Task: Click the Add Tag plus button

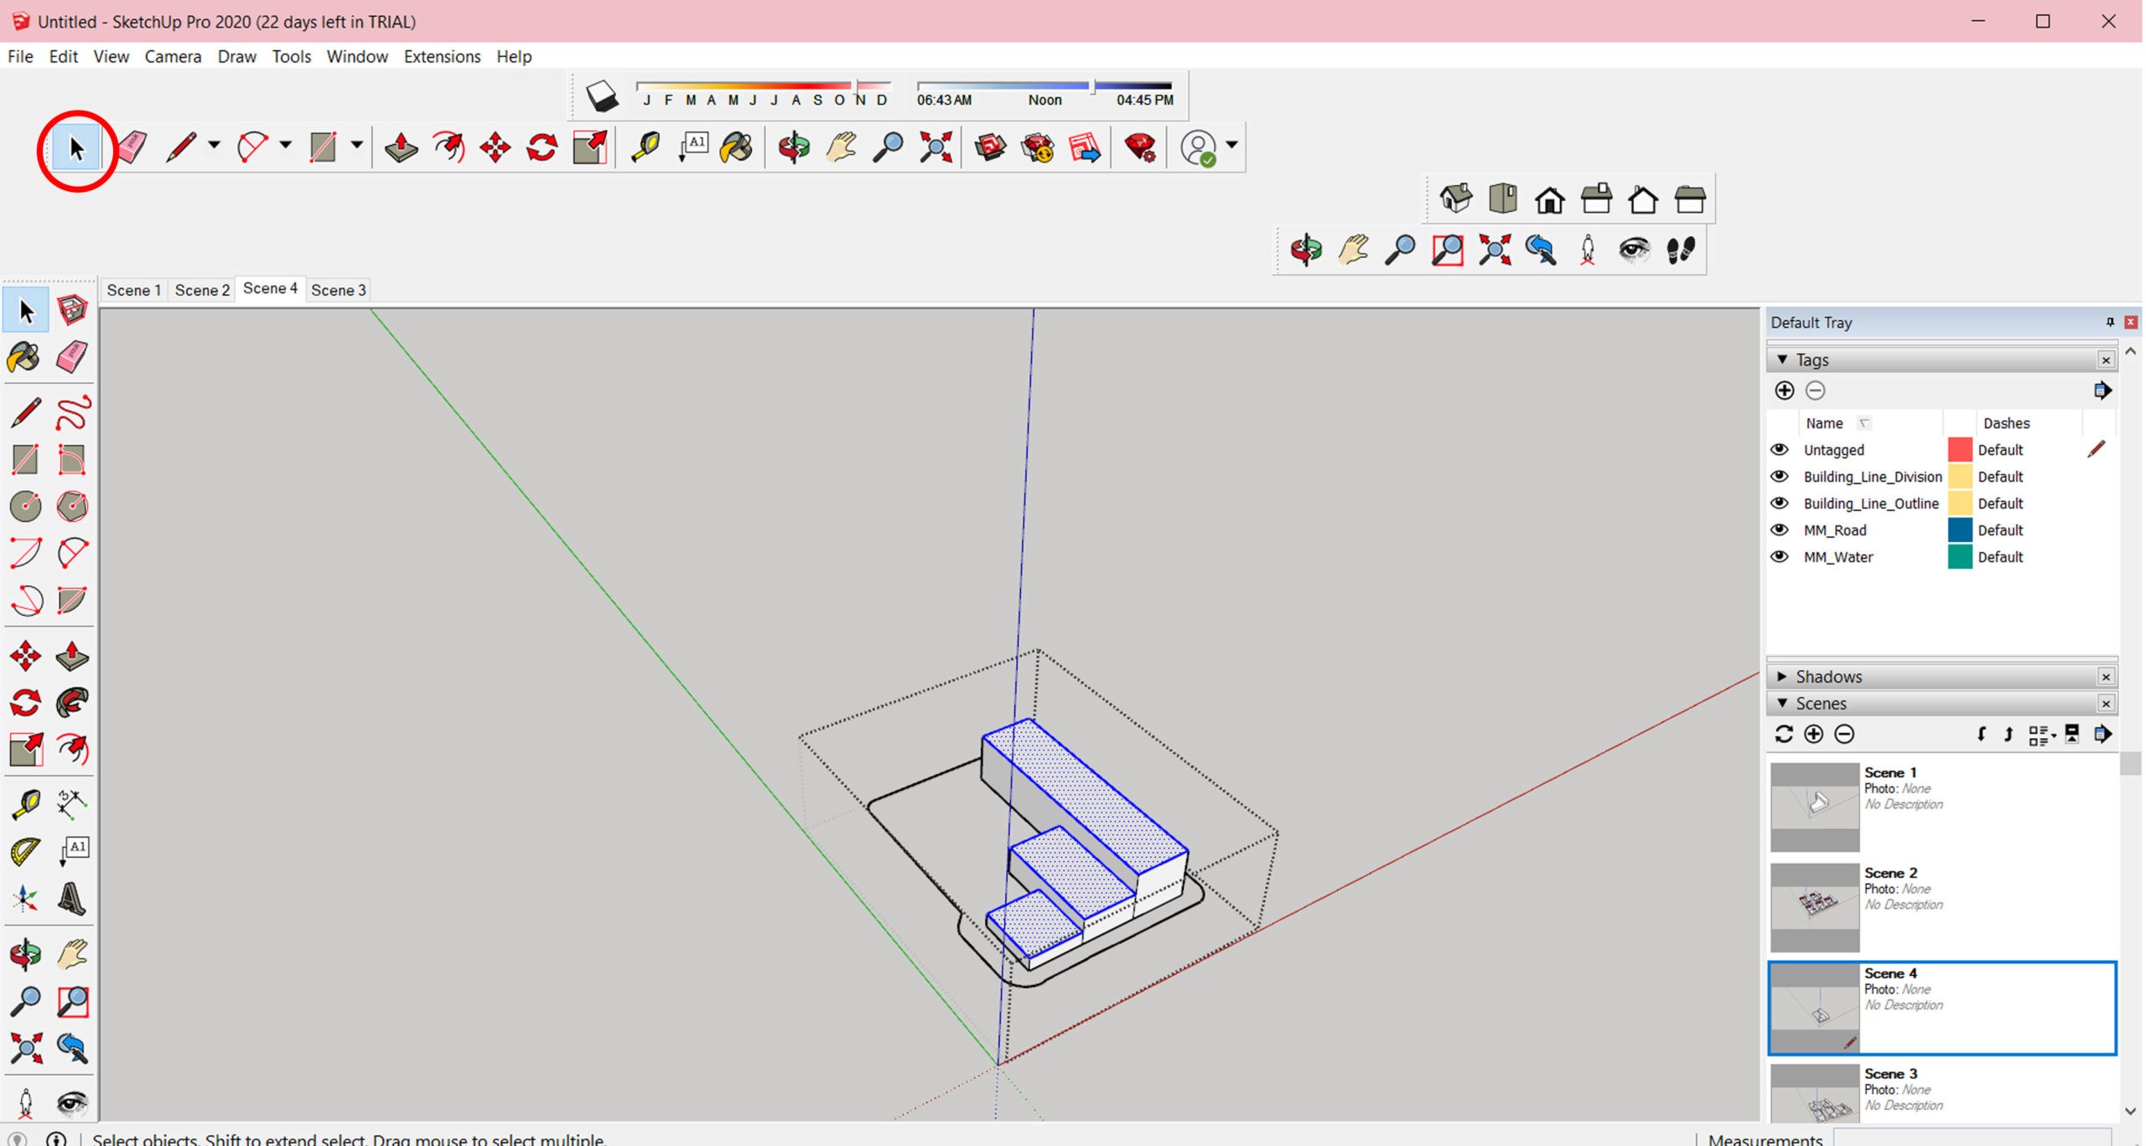Action: point(1784,390)
